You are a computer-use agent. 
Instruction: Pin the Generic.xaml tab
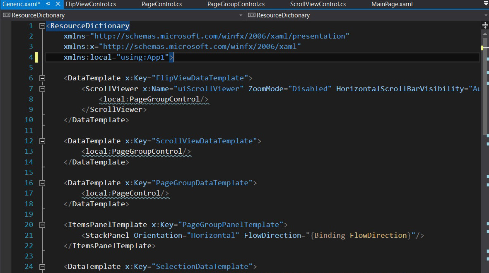(48, 4)
